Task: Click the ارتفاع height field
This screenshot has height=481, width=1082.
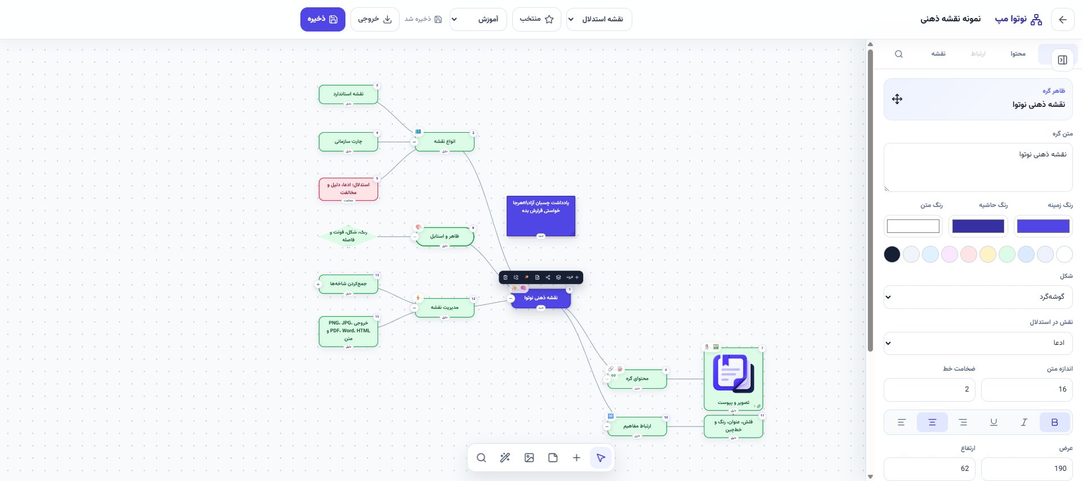Action: [929, 469]
